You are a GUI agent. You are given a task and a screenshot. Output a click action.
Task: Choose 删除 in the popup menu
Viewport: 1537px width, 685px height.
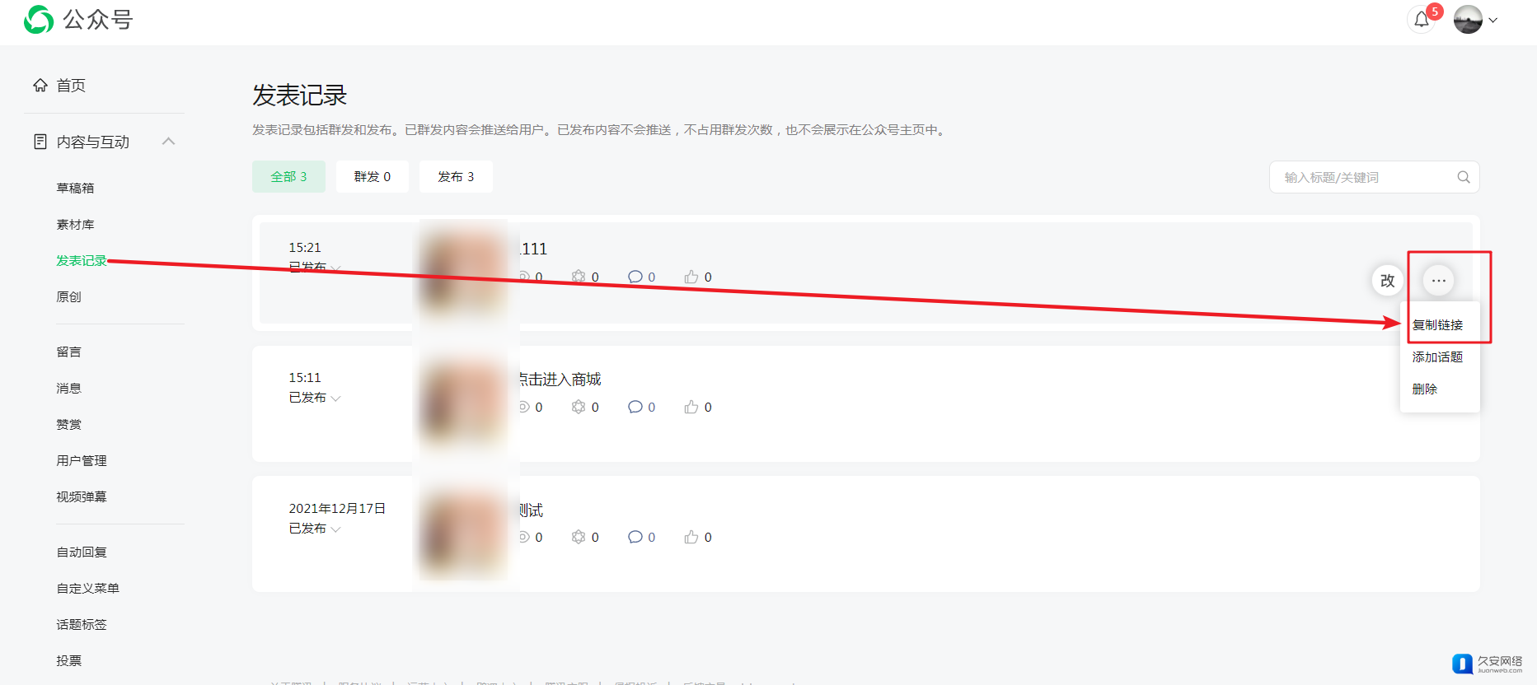pos(1425,389)
